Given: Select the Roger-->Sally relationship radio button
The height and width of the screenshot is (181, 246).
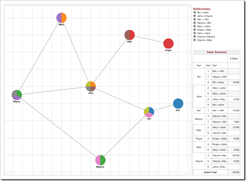Looking at the screenshot, I should click(194, 30).
